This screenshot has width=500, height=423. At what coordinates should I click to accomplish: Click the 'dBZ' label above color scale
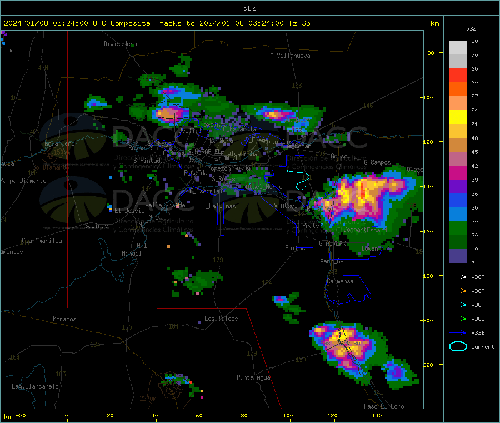(471, 29)
